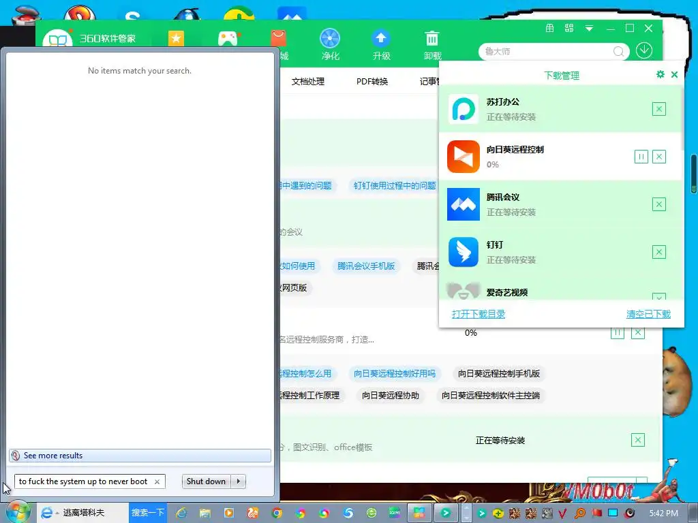Image resolution: width=698 pixels, height=523 pixels.
Task: Click the Shut down button
Action: point(206,481)
